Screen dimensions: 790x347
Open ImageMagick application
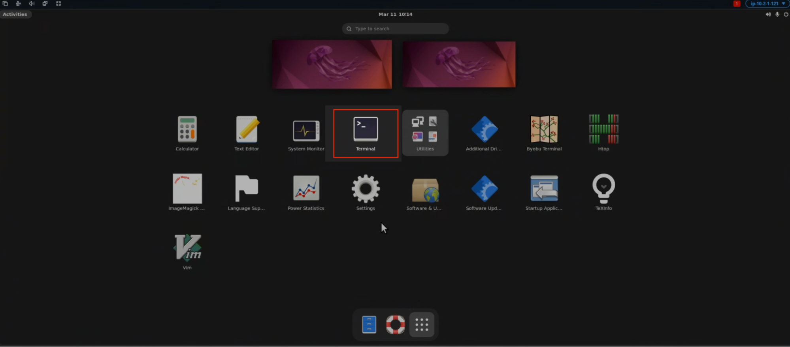click(x=187, y=192)
